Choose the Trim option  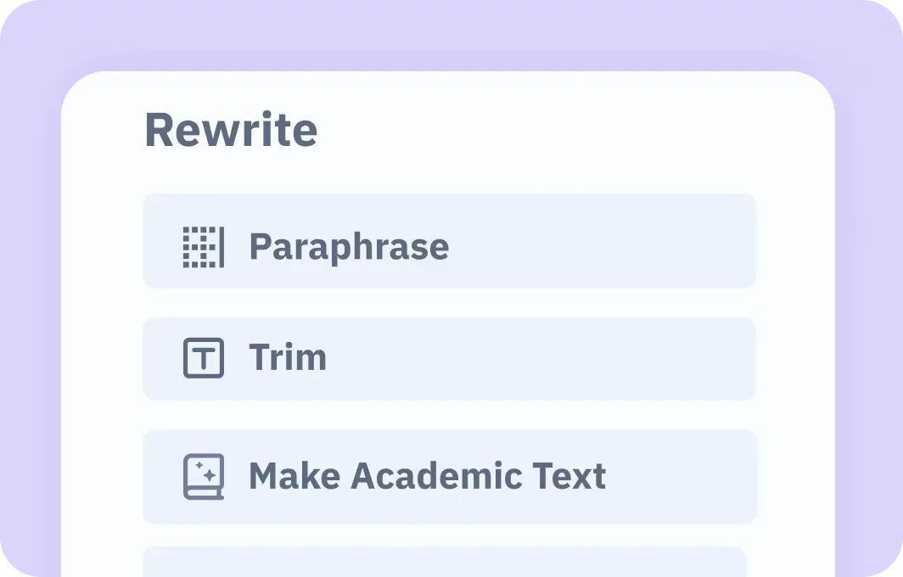pyautogui.click(x=449, y=359)
